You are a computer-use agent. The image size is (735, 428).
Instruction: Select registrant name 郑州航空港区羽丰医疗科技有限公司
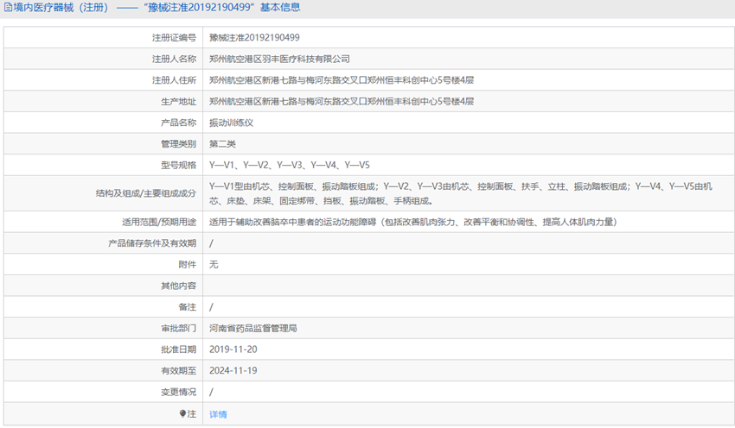click(279, 59)
